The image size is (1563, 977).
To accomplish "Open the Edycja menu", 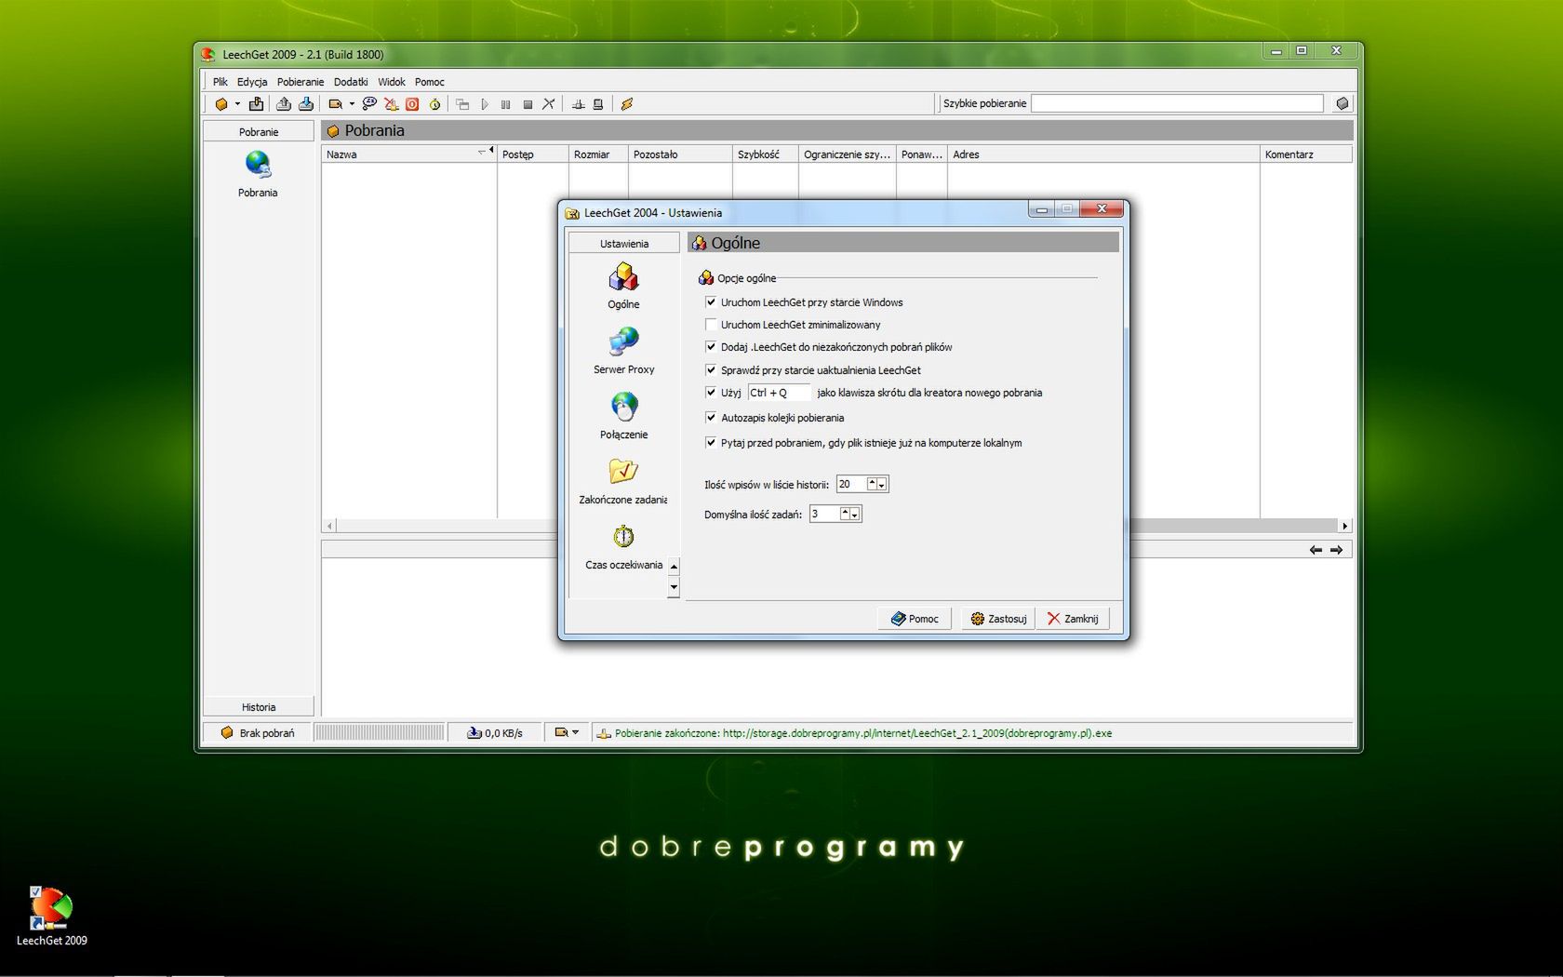I will click(252, 82).
